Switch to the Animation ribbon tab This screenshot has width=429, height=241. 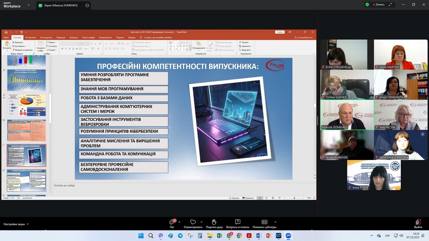click(x=74, y=37)
